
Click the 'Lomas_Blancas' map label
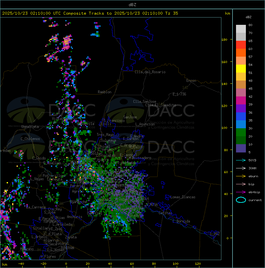183,197
